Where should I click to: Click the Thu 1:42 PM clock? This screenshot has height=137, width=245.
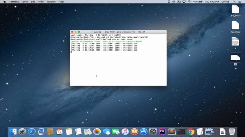click(212, 2)
